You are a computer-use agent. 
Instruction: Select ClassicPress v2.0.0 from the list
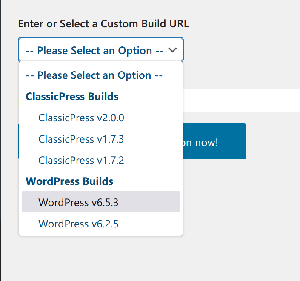(x=81, y=118)
